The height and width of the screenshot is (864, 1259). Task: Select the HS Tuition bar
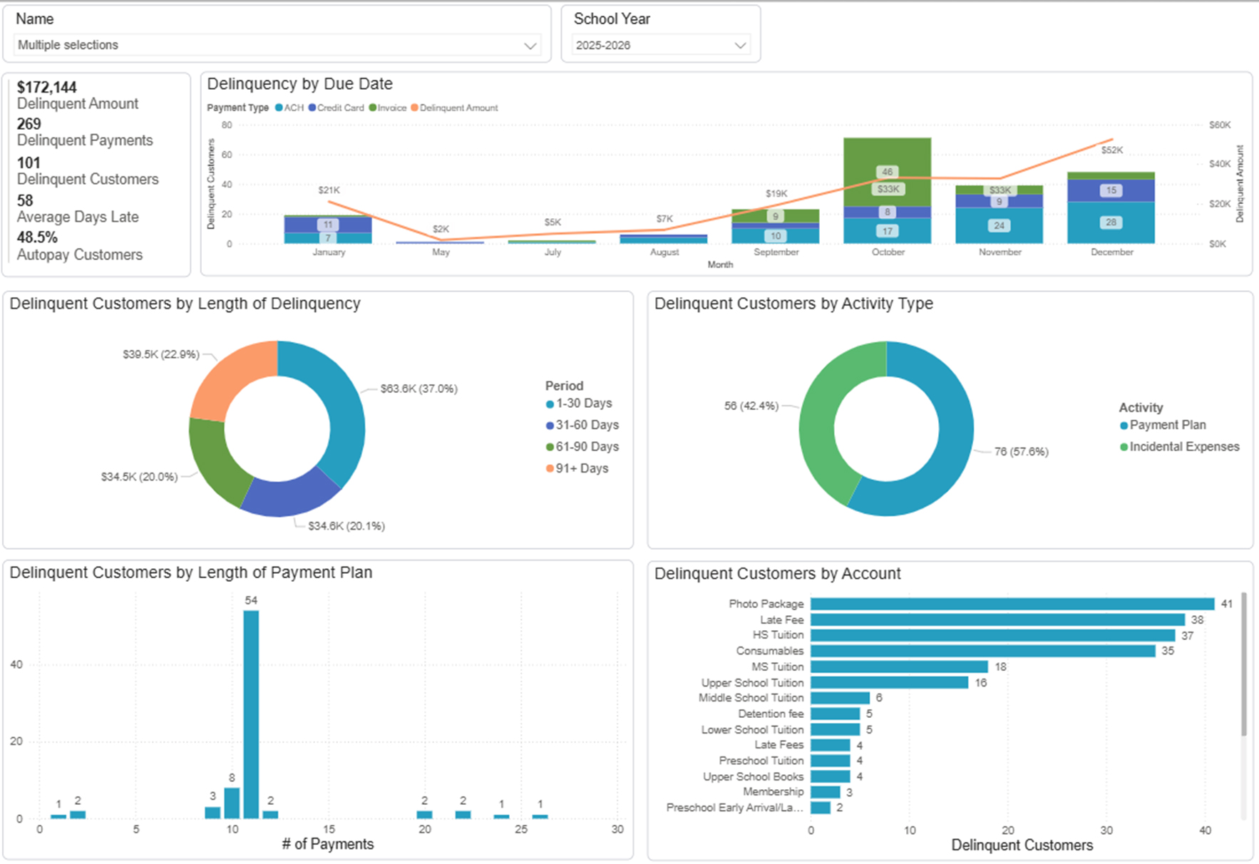(992, 635)
